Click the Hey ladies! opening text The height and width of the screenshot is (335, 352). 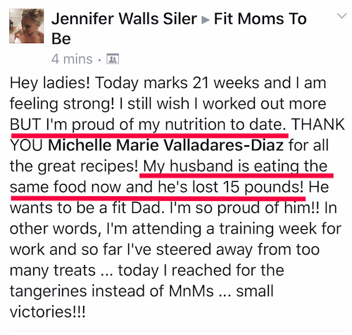pos(50,83)
